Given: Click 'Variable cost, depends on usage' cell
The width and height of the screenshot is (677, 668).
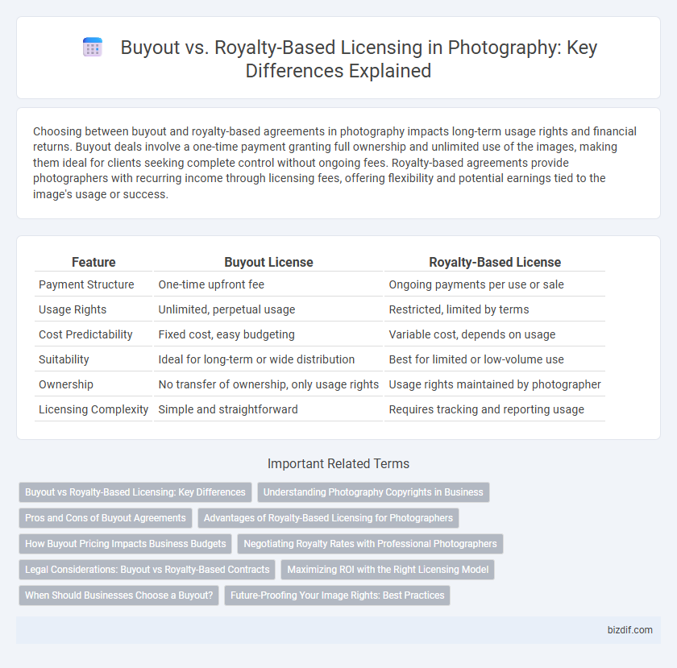Looking at the screenshot, I should (x=495, y=334).
